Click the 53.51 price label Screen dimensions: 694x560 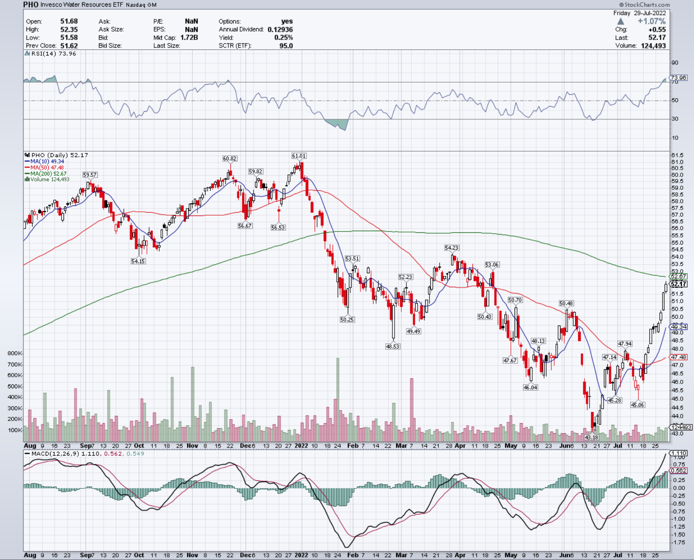(352, 259)
